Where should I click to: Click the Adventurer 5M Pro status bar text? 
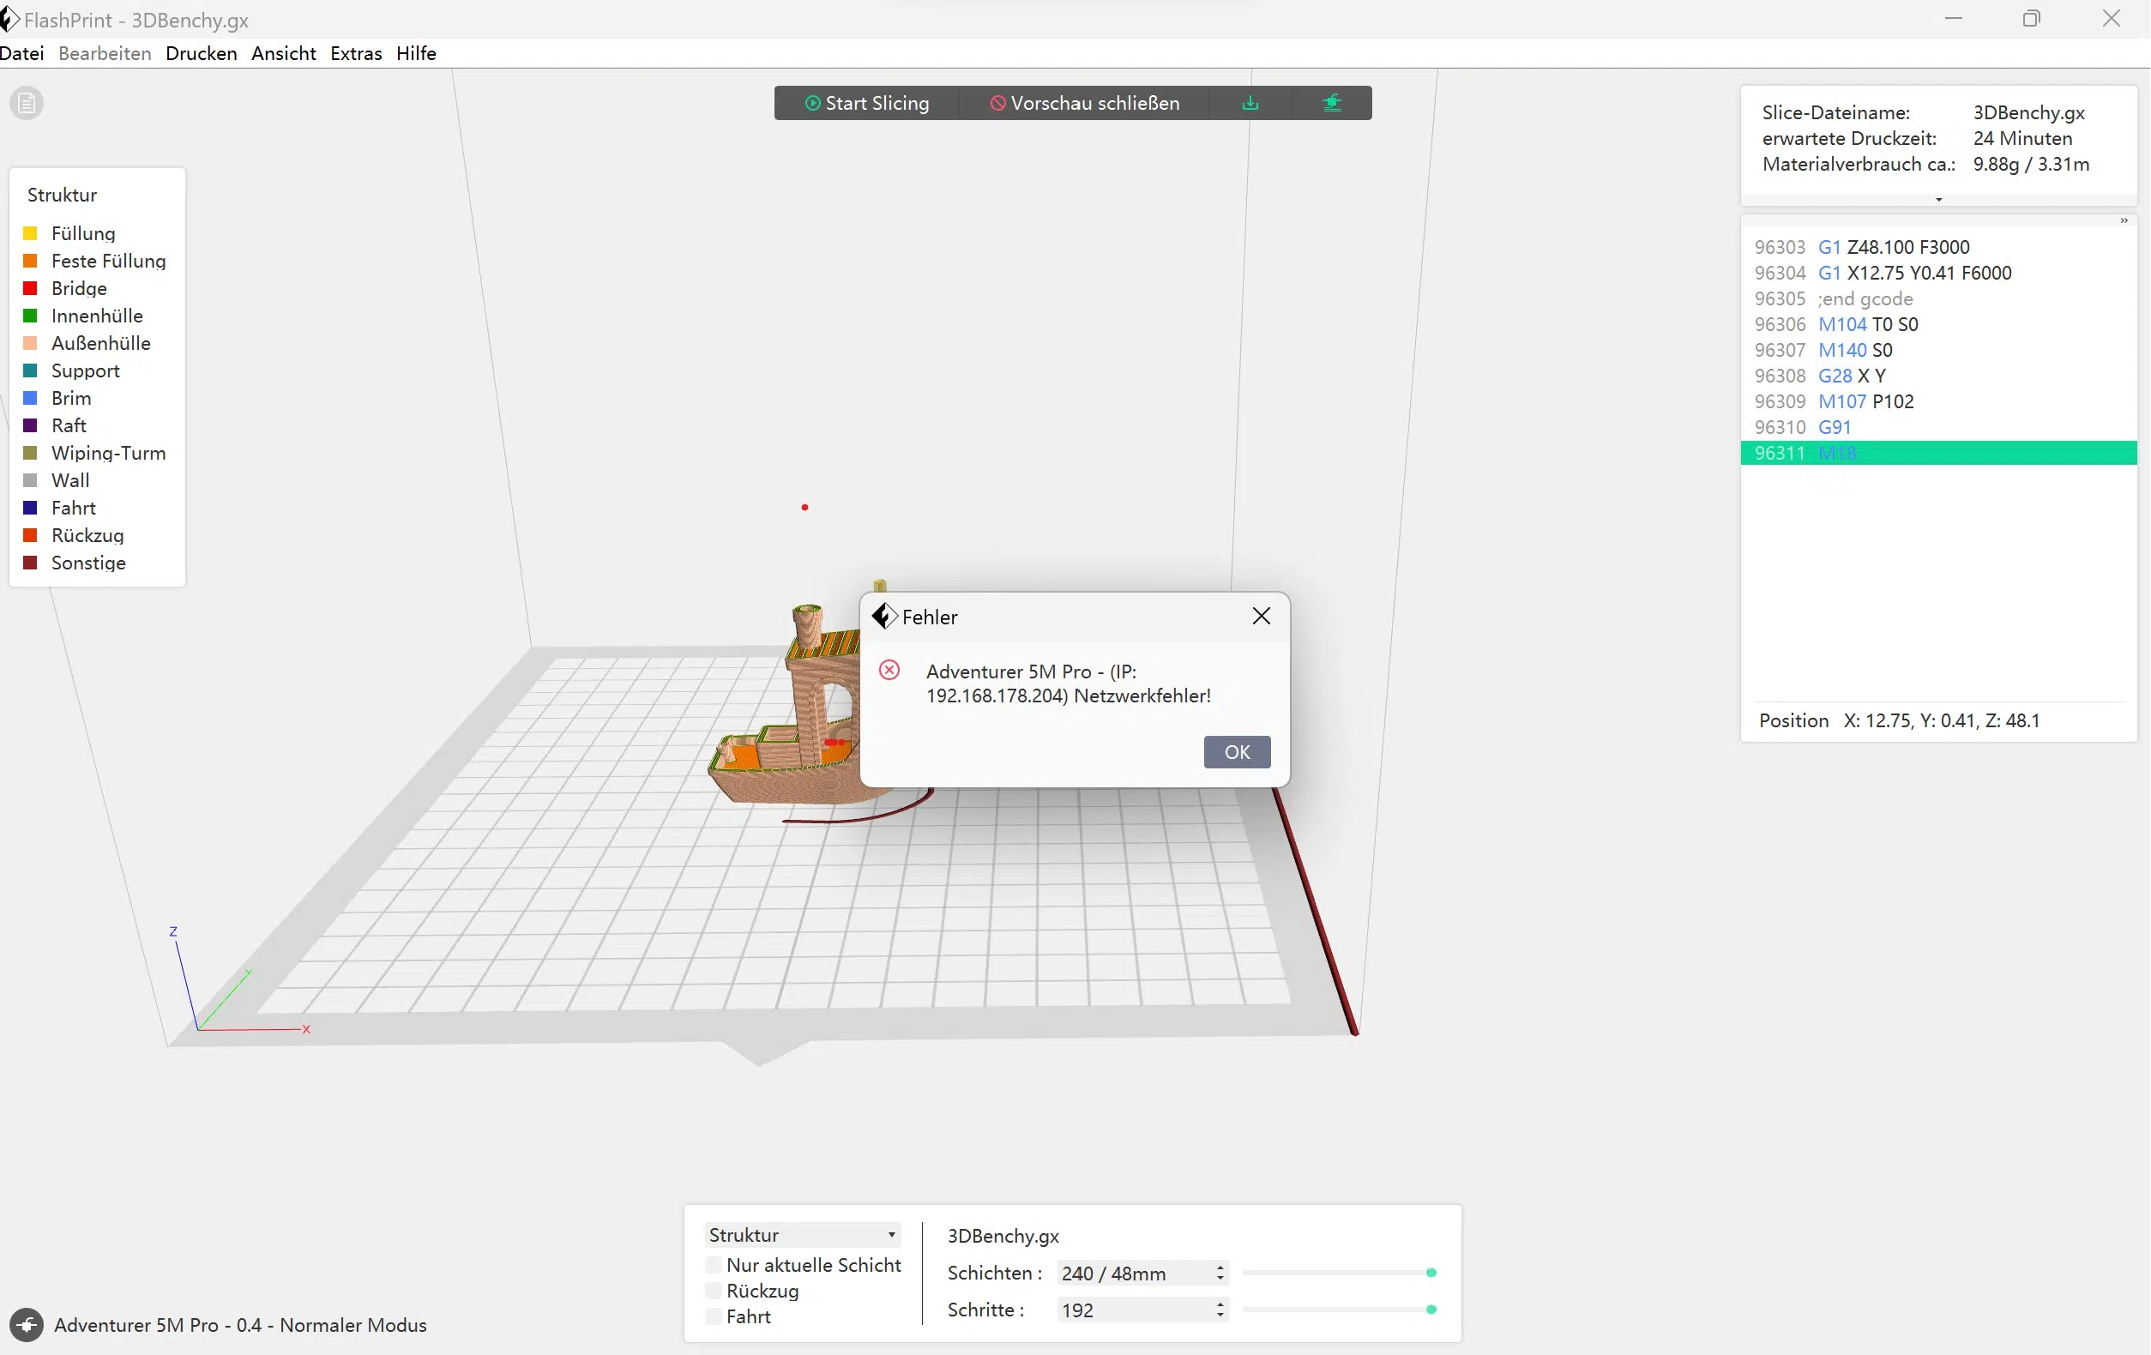(x=240, y=1326)
